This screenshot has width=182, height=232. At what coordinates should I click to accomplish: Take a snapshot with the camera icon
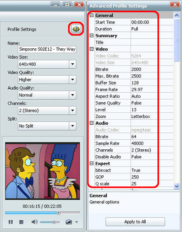pos(69,222)
